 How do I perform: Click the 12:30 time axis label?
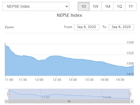point(57,80)
